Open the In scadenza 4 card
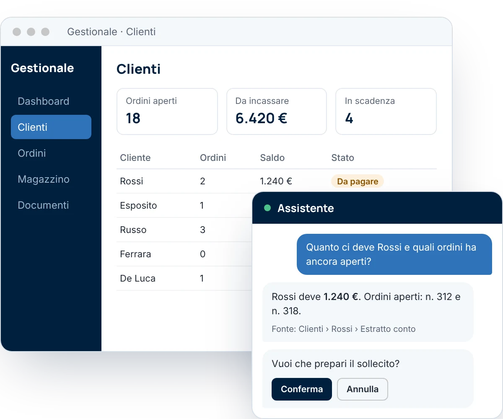Screen dimensions: 503x419 (x=386, y=111)
